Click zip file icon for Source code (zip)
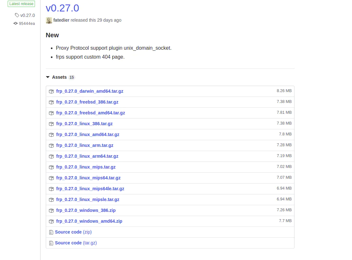This screenshot has width=352, height=260. (51, 232)
